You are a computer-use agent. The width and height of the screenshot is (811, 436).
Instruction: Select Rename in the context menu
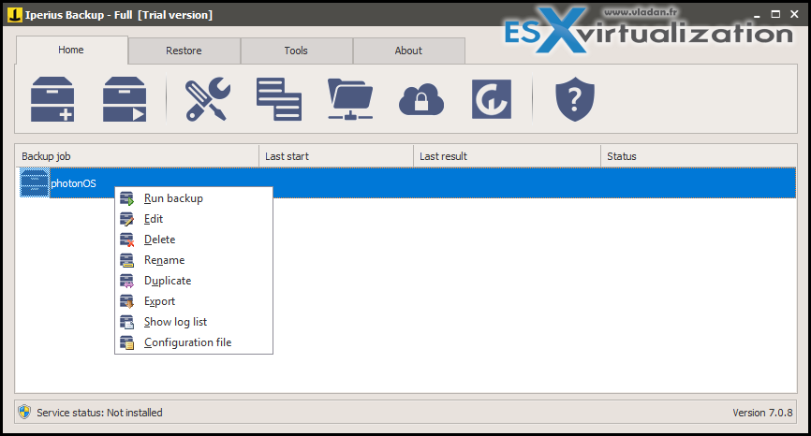tap(194, 260)
